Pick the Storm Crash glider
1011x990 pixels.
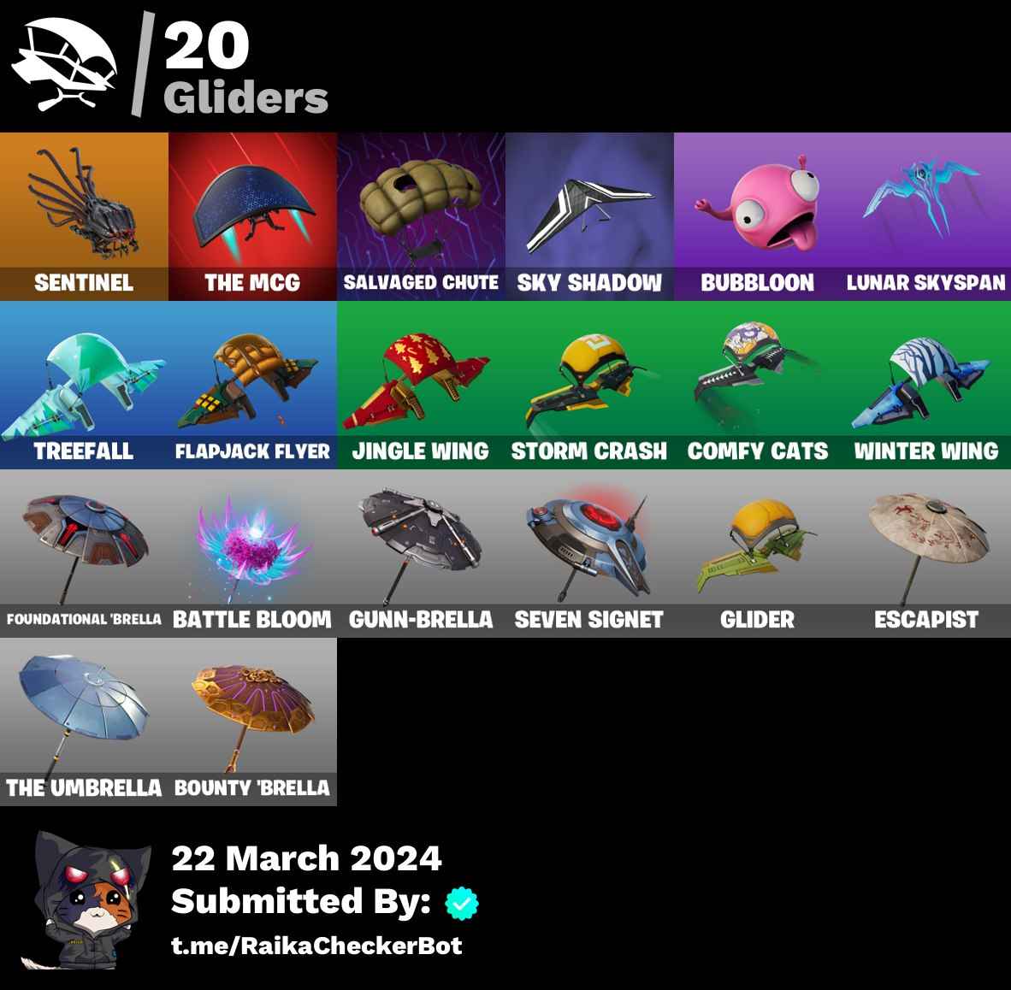tap(589, 385)
